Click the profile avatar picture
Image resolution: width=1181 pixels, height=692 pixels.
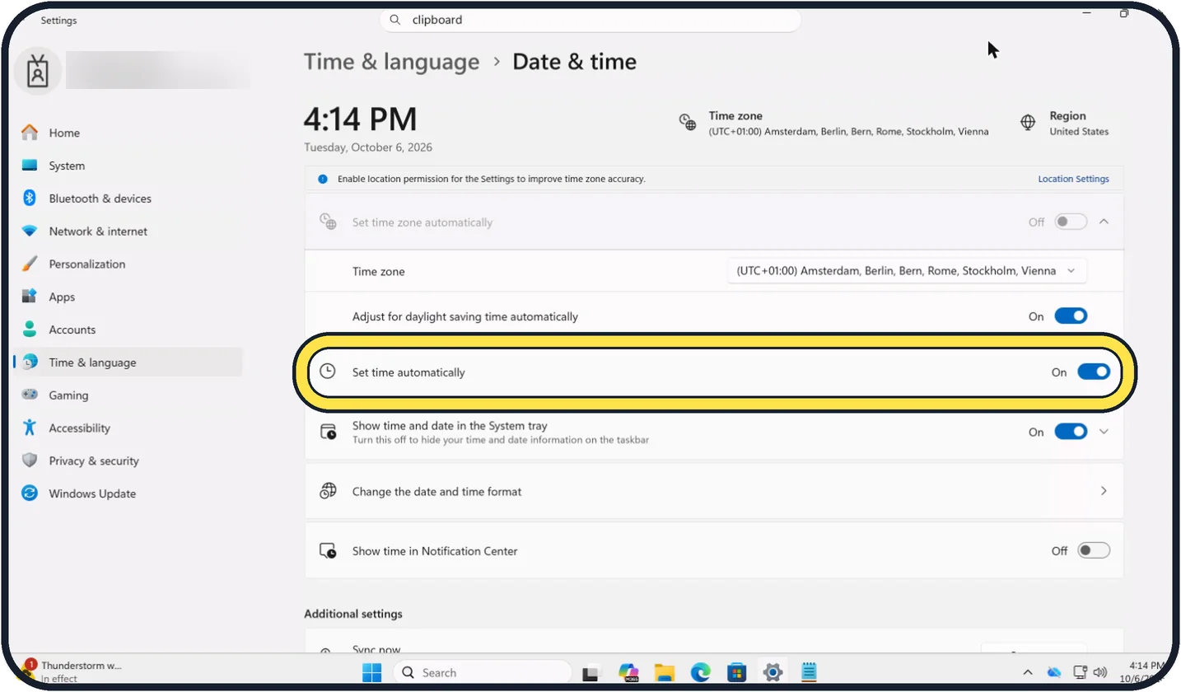(x=38, y=71)
